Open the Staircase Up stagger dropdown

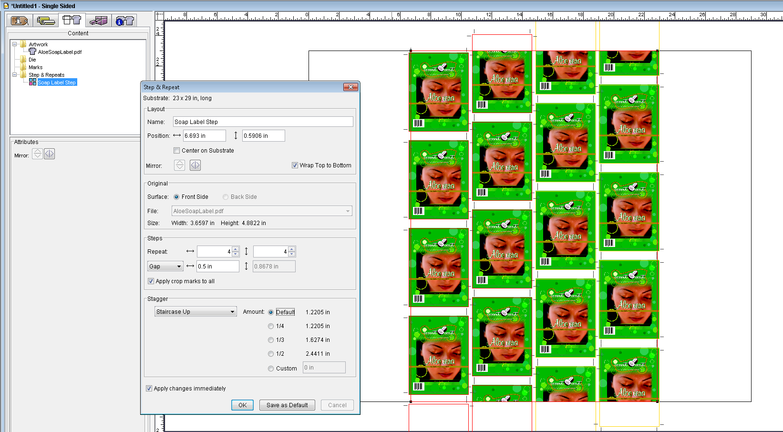coord(196,312)
